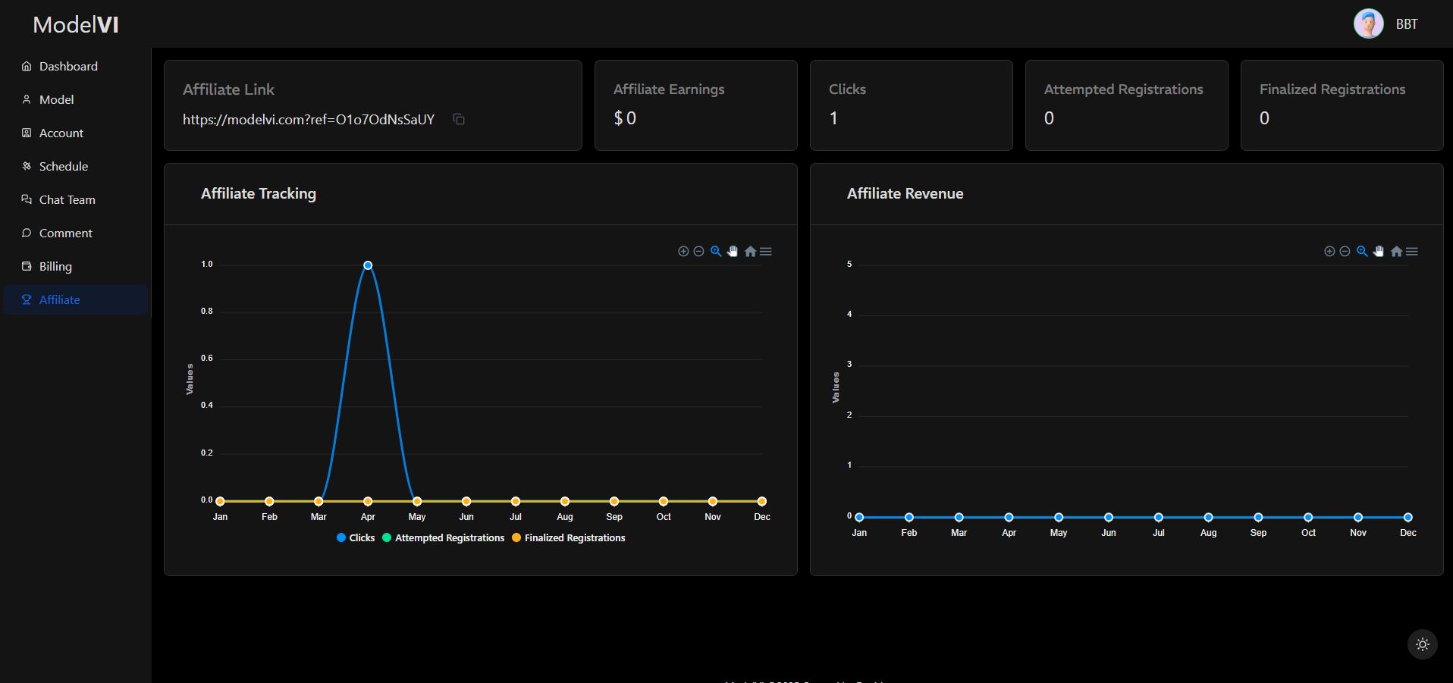Viewport: 1453px width, 683px height.
Task: Hide the Attempted Registrations series in legend
Action: click(444, 537)
